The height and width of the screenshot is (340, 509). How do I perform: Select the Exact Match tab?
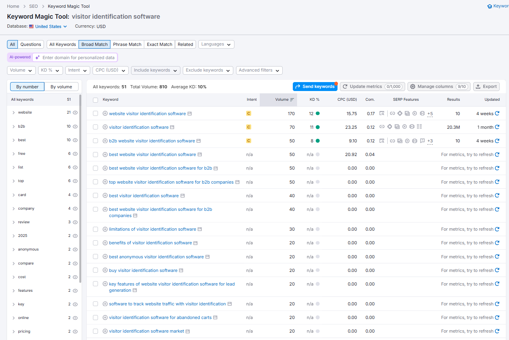click(x=159, y=44)
